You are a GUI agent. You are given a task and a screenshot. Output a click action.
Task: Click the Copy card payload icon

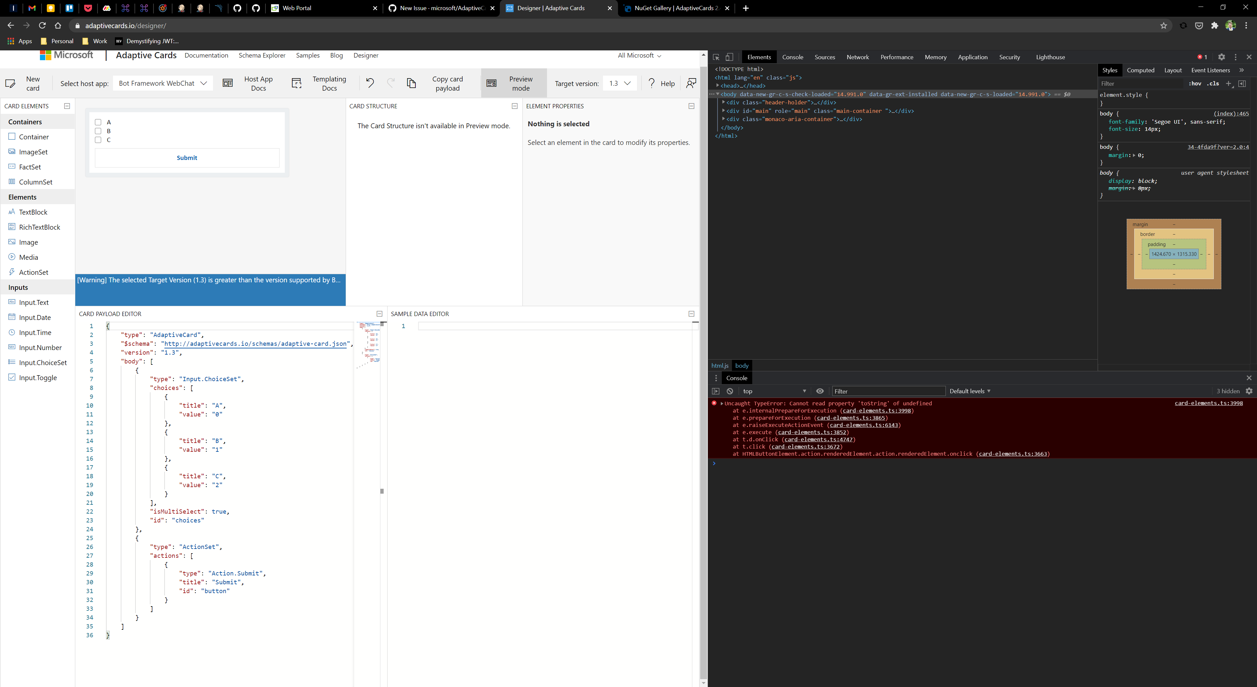(x=411, y=83)
